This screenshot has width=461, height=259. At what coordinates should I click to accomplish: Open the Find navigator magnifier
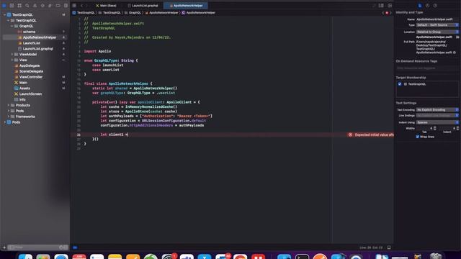pos(27,6)
